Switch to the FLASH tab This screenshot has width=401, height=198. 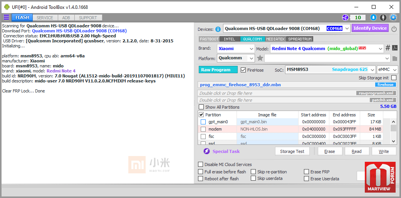pos(22,18)
